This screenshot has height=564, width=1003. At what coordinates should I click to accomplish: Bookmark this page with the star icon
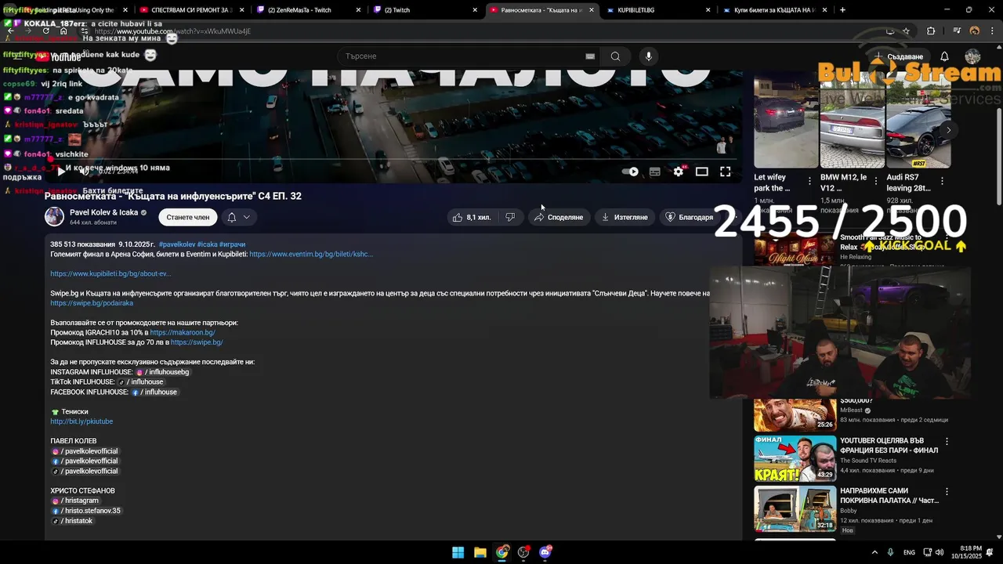pyautogui.click(x=907, y=31)
